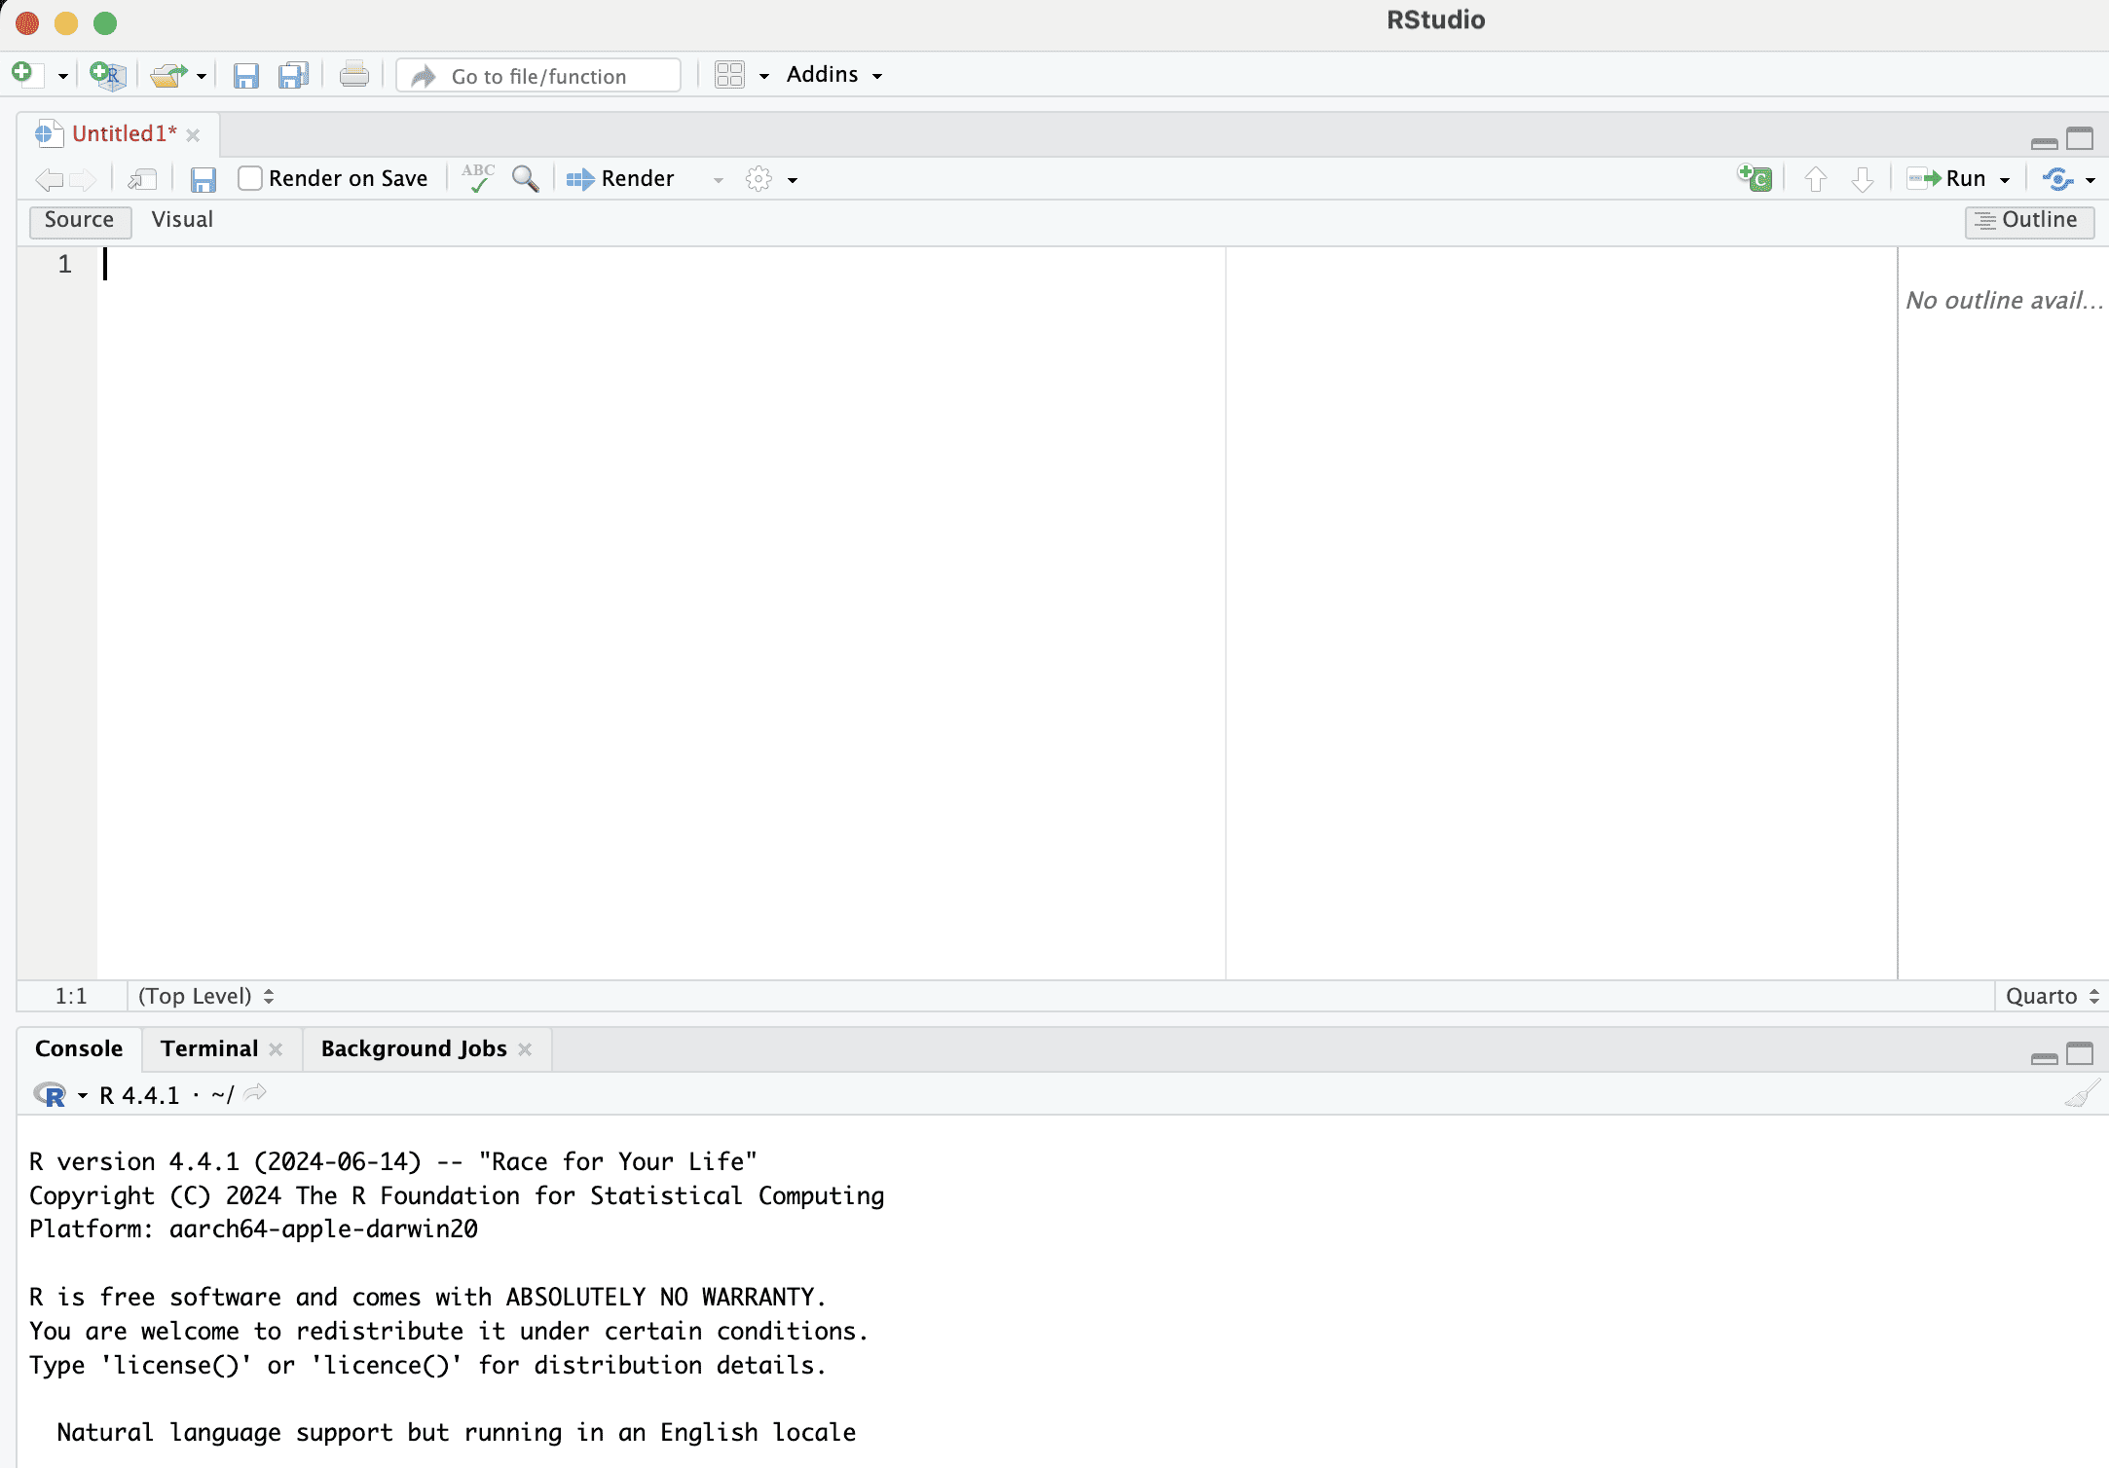Viewport: 2109px width, 1468px height.
Task: Click the Insert new code chunk icon
Action: [x=1755, y=178]
